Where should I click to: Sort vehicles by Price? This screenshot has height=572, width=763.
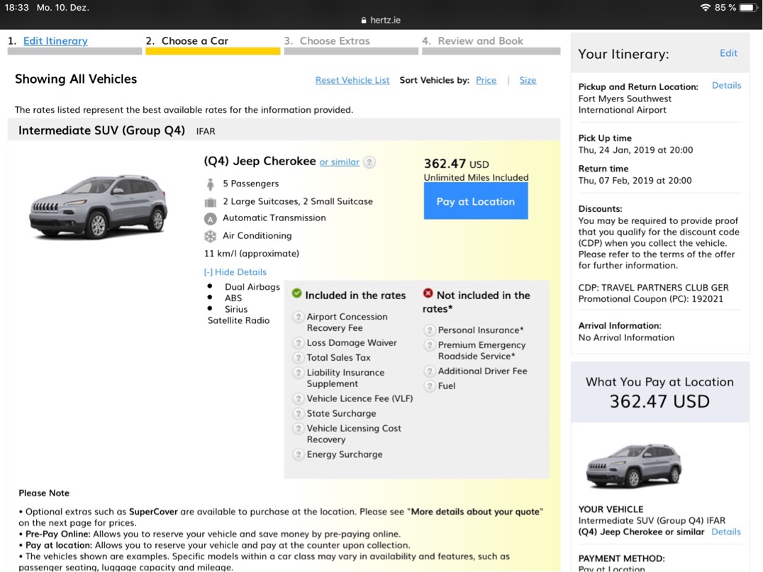click(x=486, y=80)
